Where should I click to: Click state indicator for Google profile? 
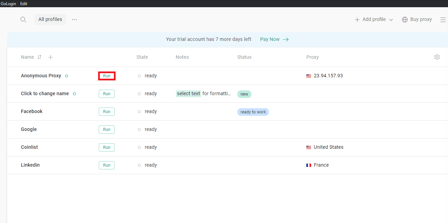click(139, 130)
